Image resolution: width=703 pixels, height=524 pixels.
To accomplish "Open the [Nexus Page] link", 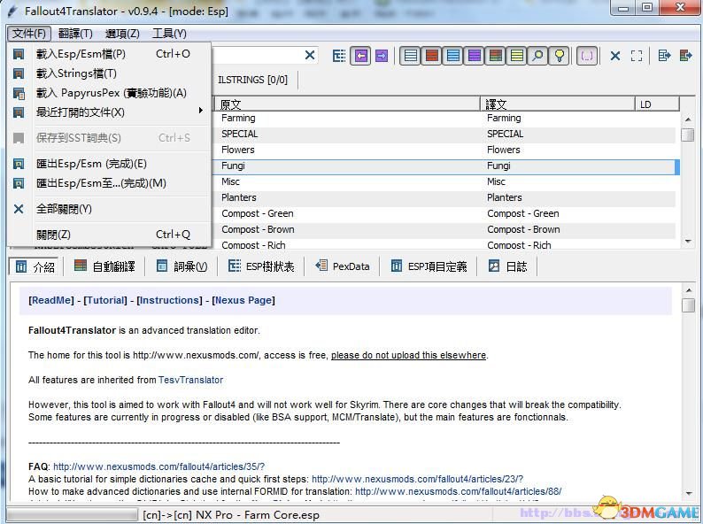I will pos(243,300).
